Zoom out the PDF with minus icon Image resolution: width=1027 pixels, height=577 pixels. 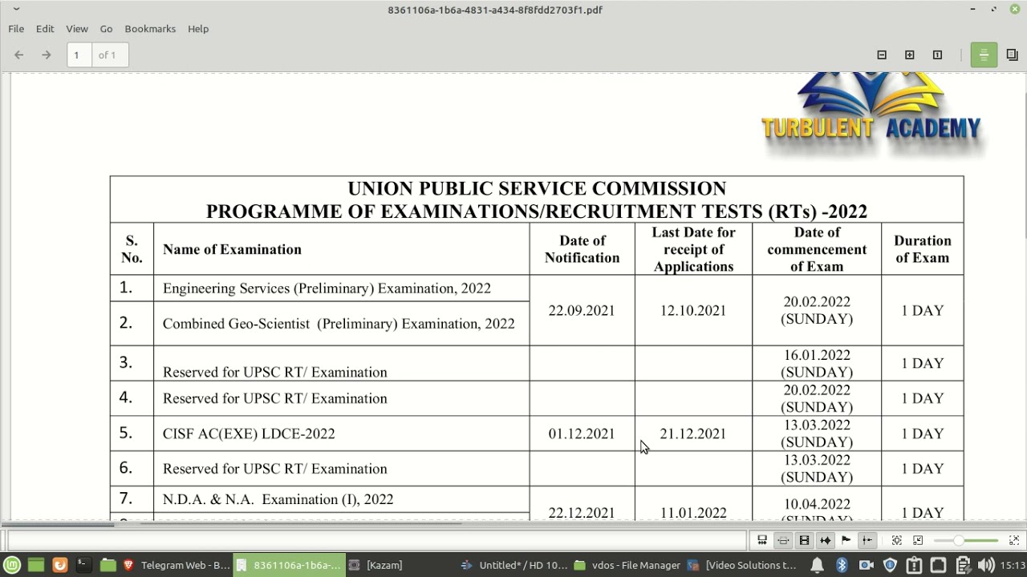click(882, 55)
